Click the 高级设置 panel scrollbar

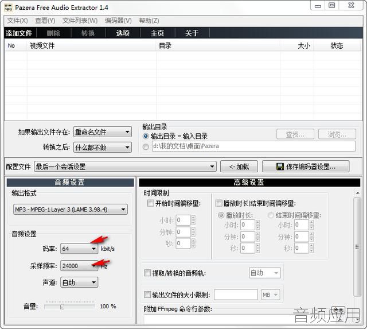click(x=357, y=247)
